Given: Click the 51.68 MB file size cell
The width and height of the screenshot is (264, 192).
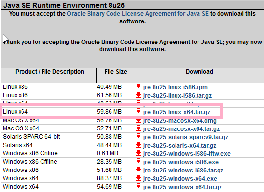Looking at the screenshot, I should click(x=109, y=170).
